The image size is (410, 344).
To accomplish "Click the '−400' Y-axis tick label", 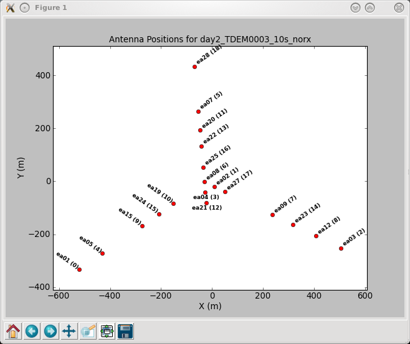I will point(39,287).
